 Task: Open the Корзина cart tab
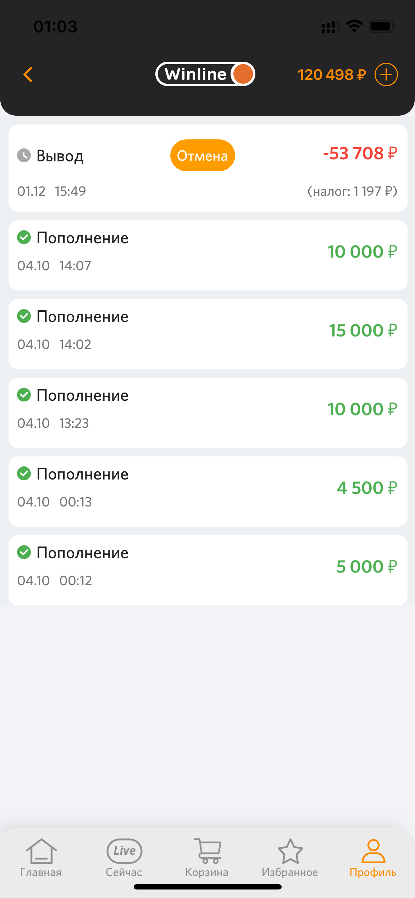pos(207,857)
